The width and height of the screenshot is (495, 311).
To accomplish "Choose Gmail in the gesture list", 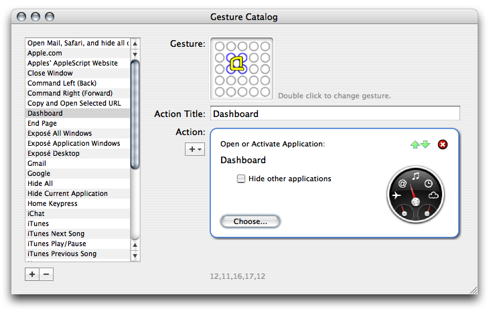I will [x=37, y=163].
